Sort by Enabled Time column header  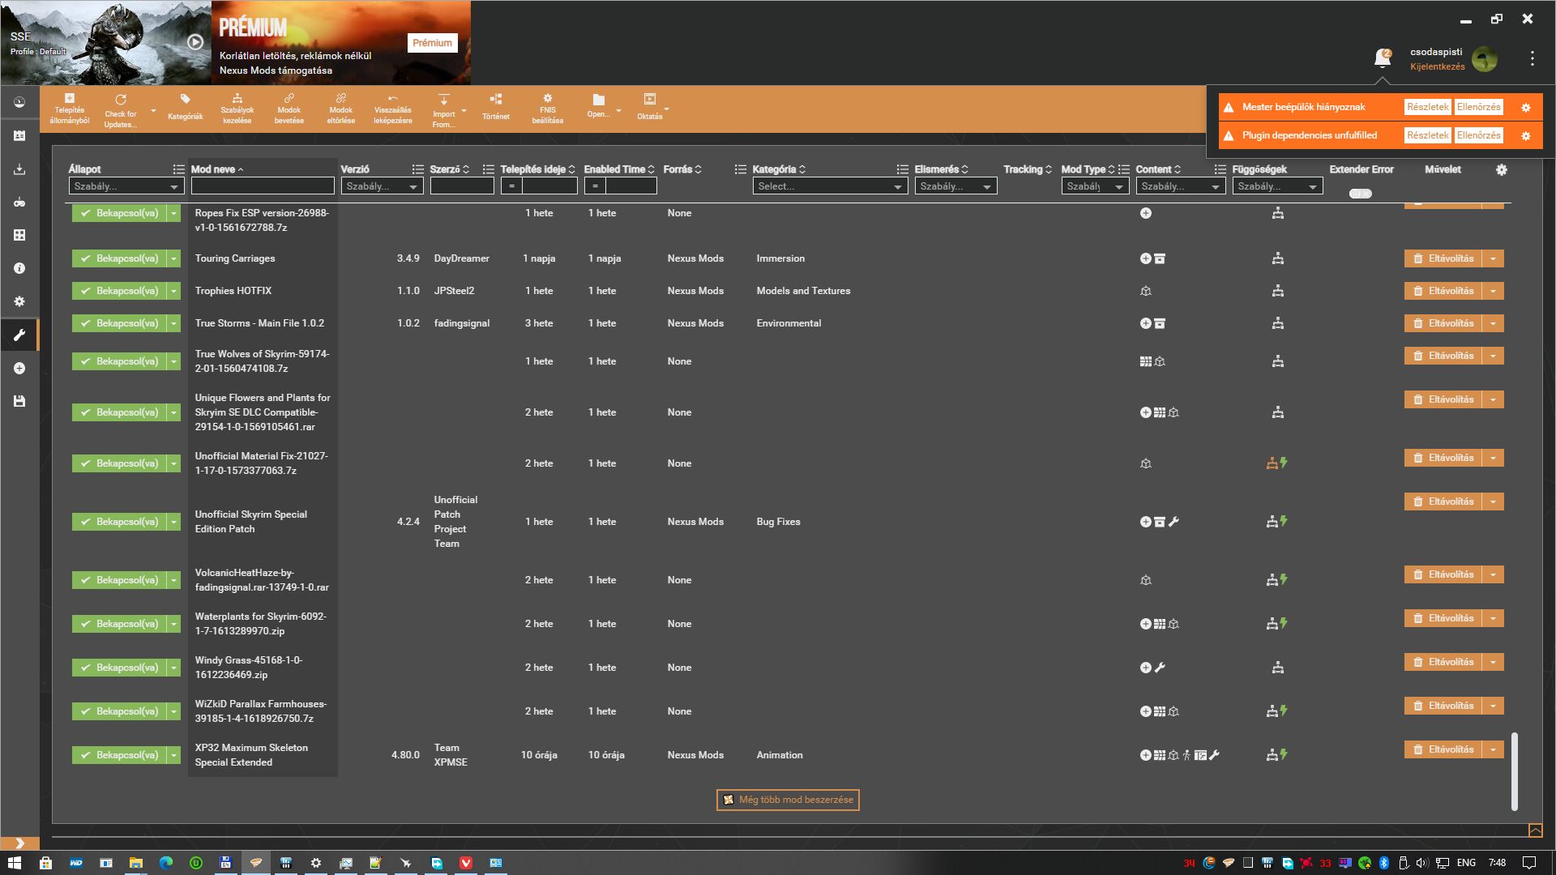coord(619,169)
